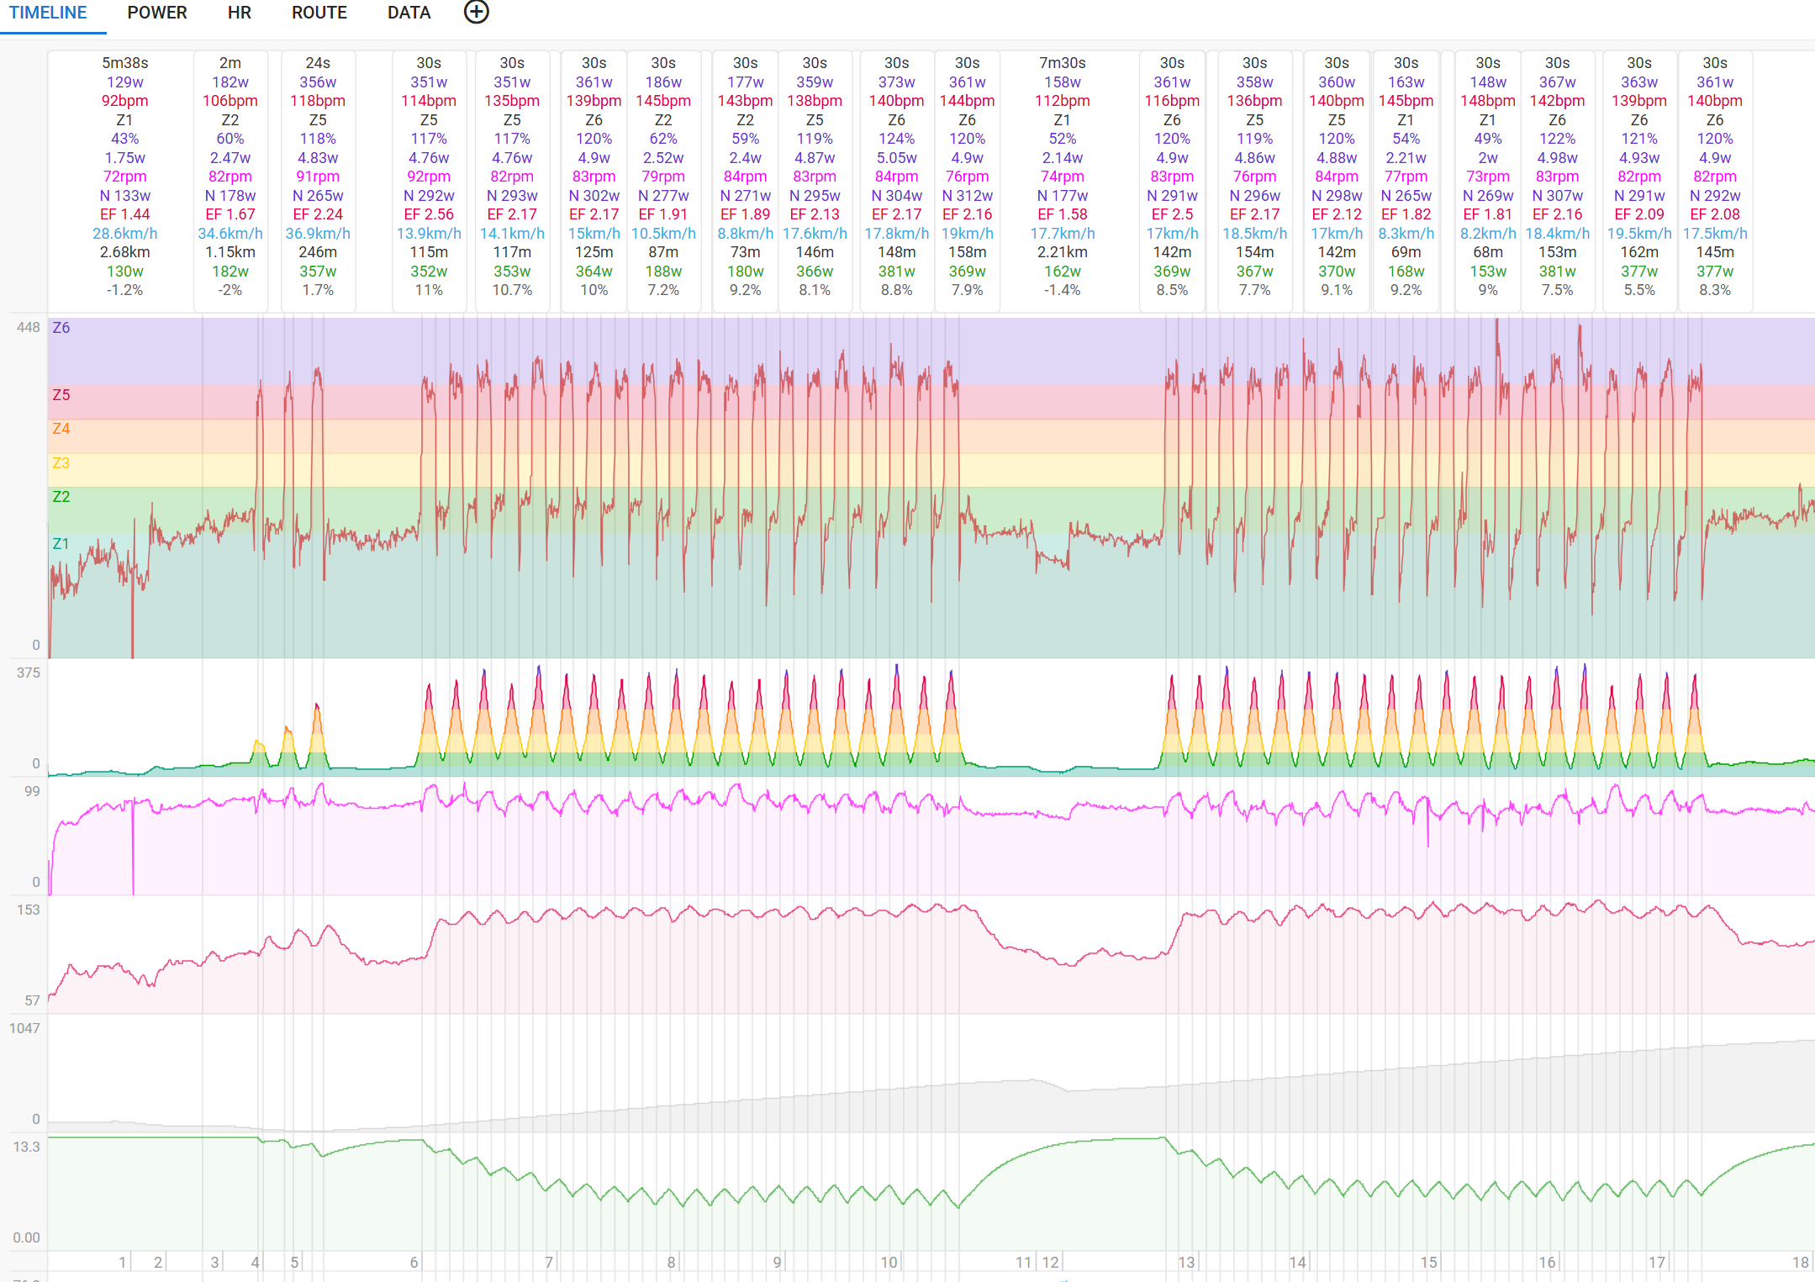Viewport: 1815px width, 1282px height.
Task: Open the ROUTE tab
Action: coord(319,13)
